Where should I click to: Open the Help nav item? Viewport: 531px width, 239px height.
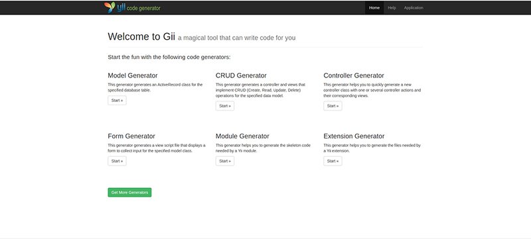pyautogui.click(x=392, y=8)
